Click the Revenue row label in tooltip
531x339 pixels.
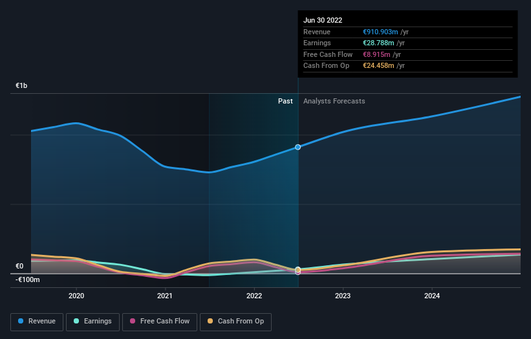tap(317, 32)
